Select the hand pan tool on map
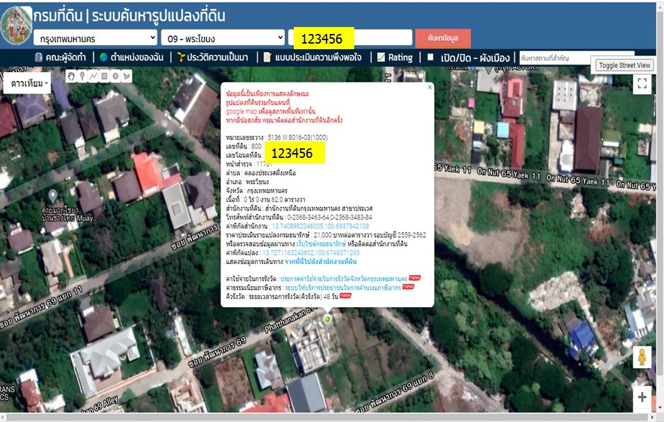 [x=71, y=76]
